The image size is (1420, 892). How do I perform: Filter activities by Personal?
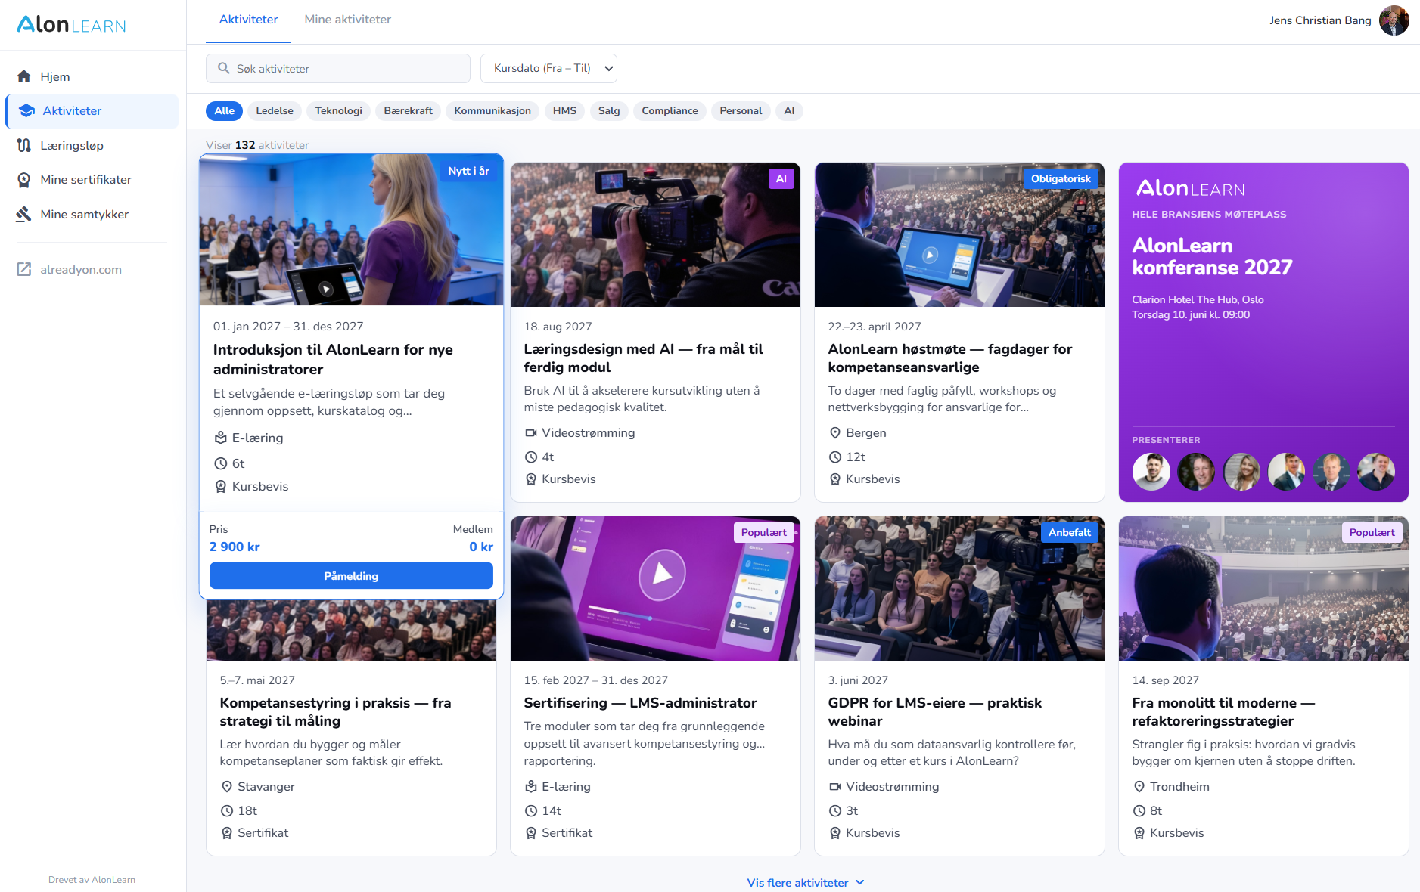(x=741, y=111)
